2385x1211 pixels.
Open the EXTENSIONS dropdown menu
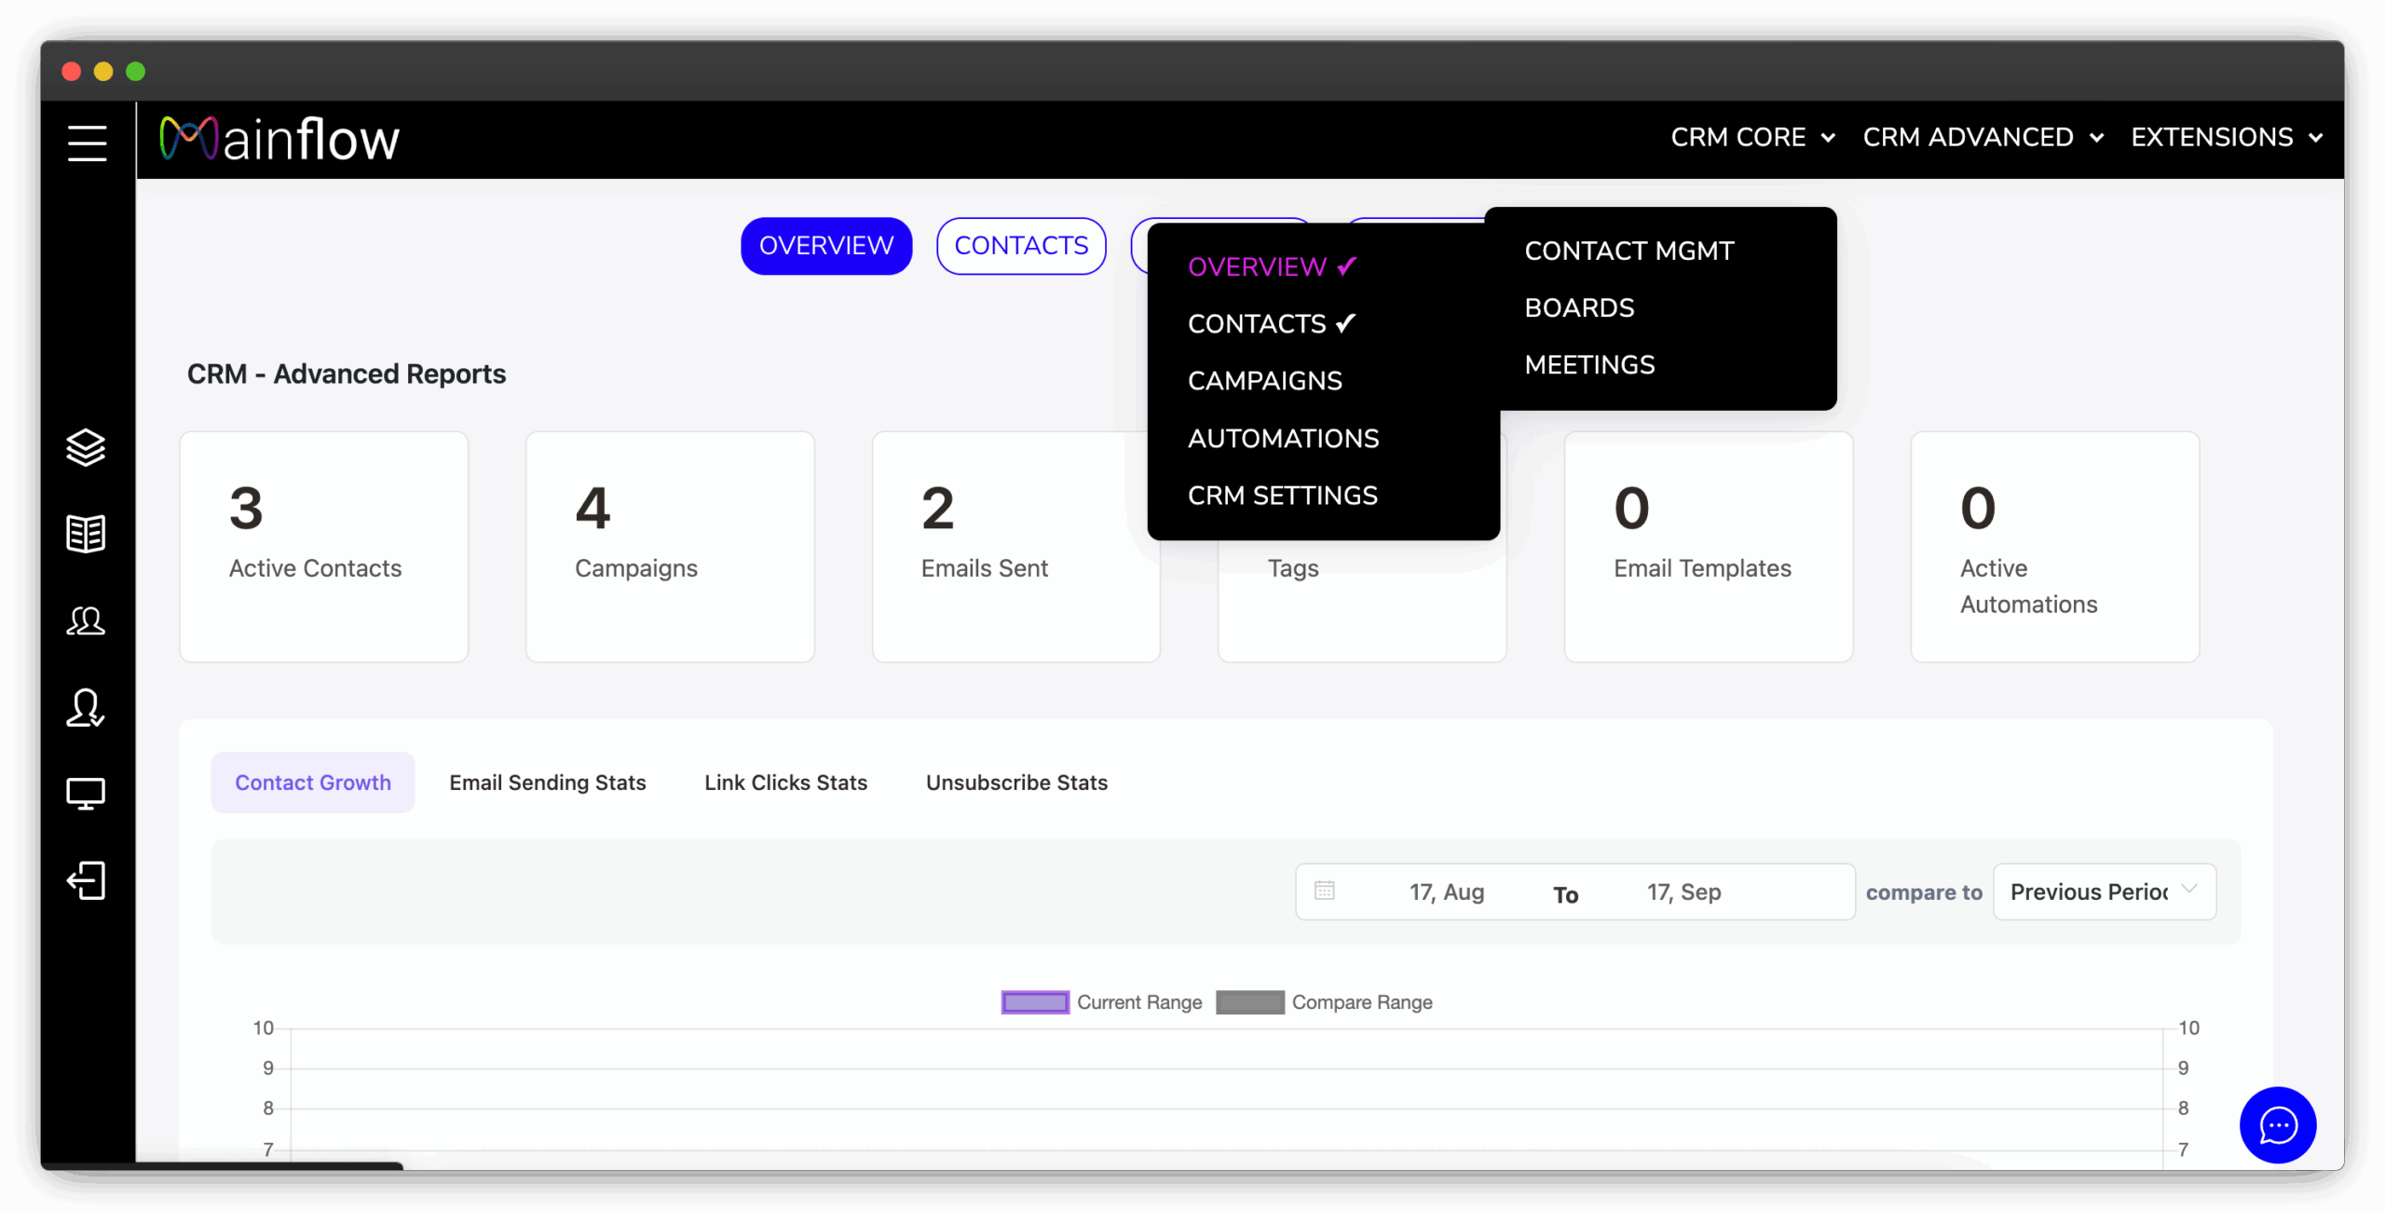click(2226, 138)
